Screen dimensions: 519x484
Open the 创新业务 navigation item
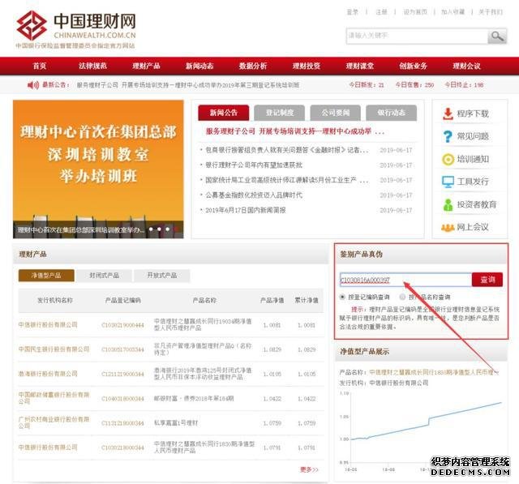tap(413, 66)
